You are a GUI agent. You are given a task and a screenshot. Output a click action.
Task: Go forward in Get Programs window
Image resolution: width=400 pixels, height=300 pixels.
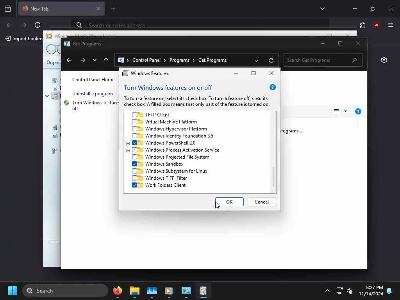coord(83,60)
